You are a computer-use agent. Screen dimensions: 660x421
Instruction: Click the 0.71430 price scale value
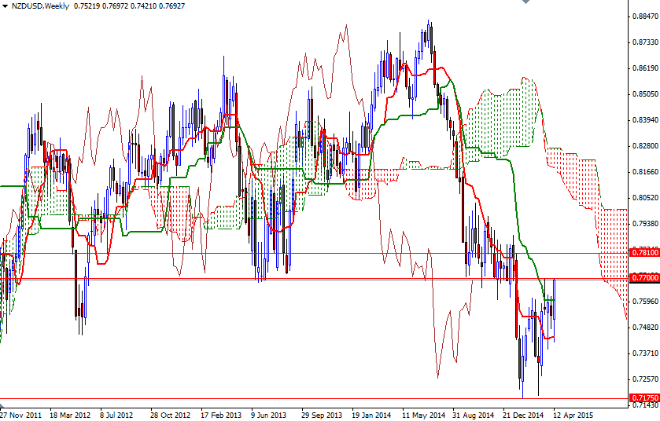(645, 405)
